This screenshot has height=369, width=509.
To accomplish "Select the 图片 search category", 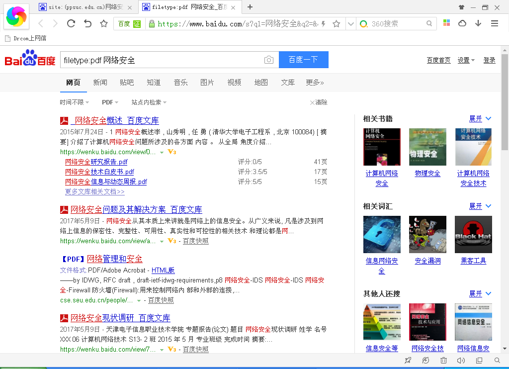I will [207, 83].
